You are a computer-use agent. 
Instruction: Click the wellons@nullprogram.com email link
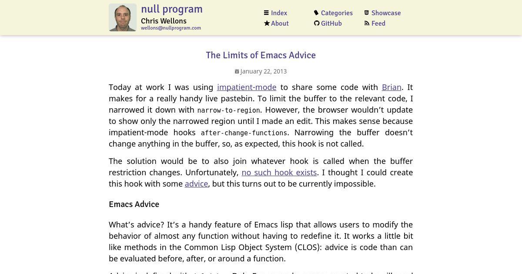[x=171, y=28]
